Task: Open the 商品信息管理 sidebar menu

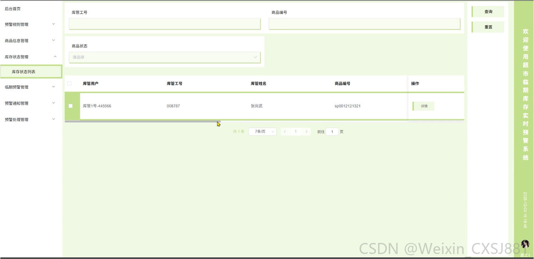Action: [x=31, y=41]
